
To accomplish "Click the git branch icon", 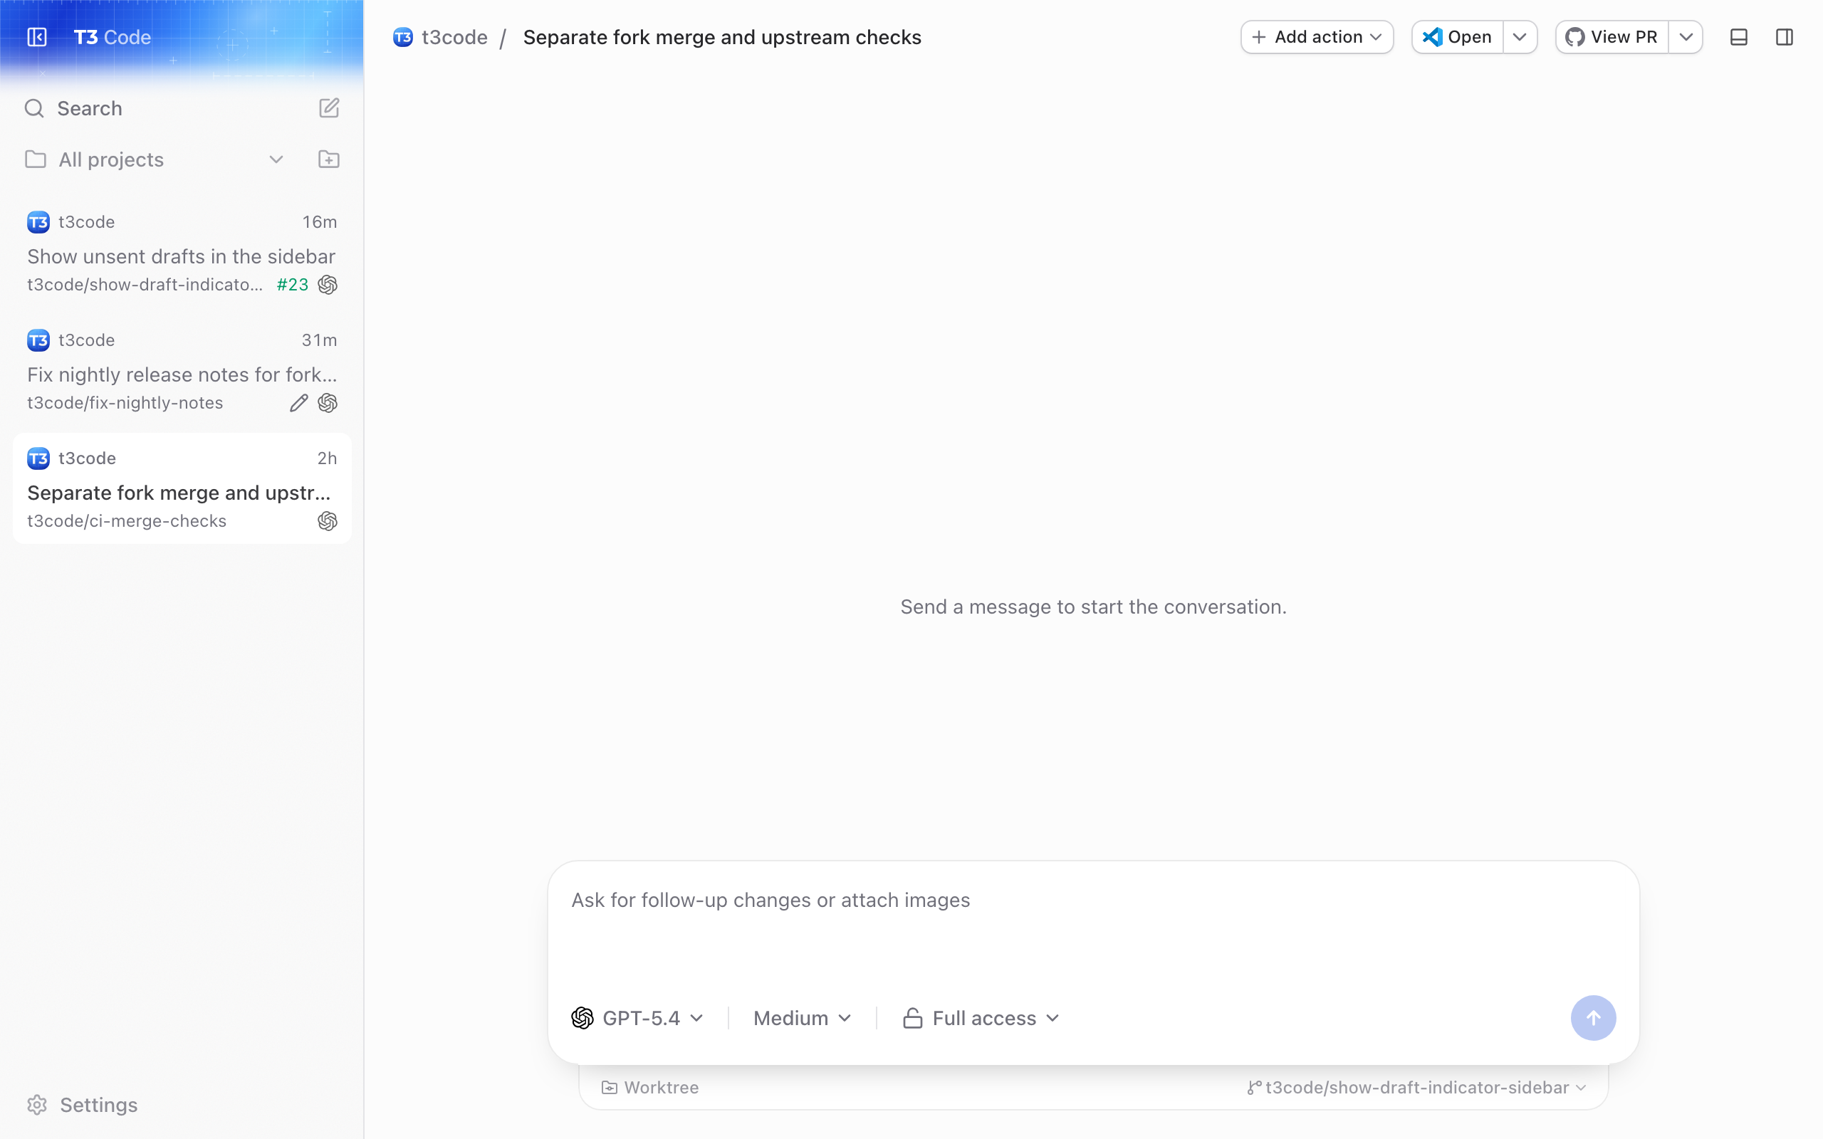I will [1254, 1088].
